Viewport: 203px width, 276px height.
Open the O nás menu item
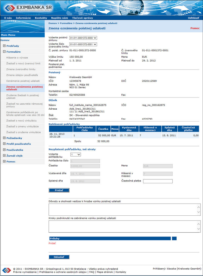(x=8, y=18)
